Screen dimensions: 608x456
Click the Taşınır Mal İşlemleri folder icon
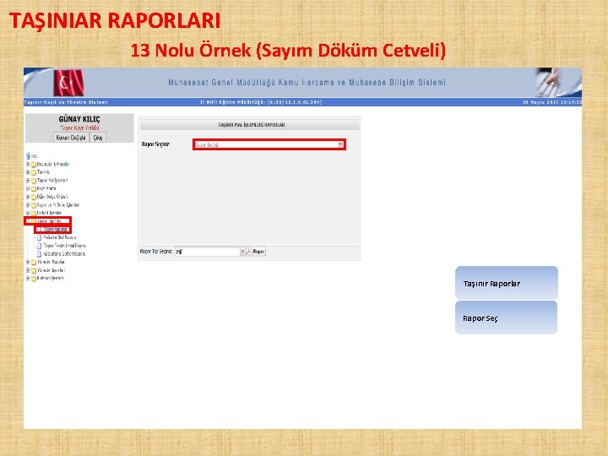click(x=34, y=181)
